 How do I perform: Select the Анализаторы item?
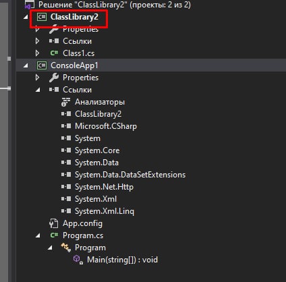pyautogui.click(x=100, y=102)
